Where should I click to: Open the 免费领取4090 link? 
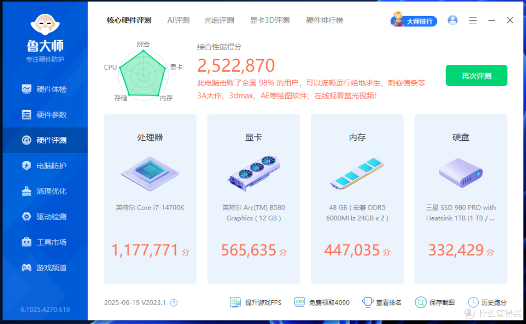point(329,303)
